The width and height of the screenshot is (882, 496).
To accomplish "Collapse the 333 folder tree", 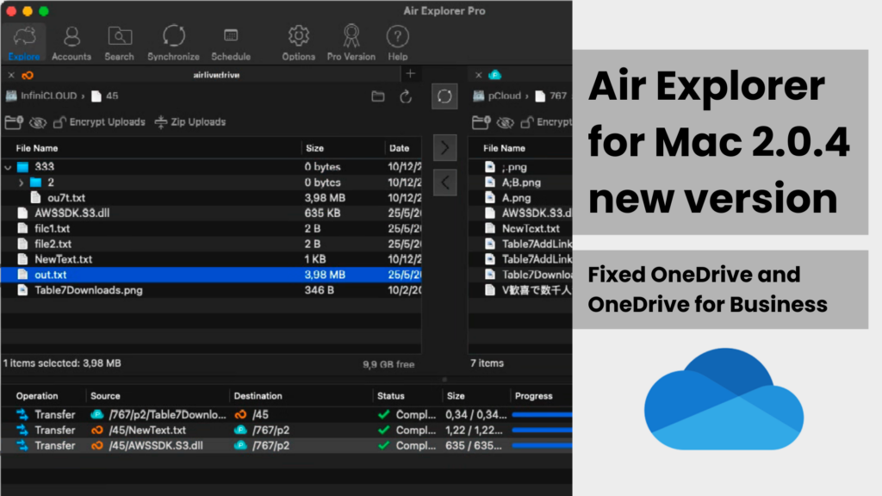I will [x=9, y=167].
